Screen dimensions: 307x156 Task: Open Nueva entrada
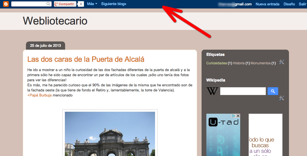(x=268, y=4)
